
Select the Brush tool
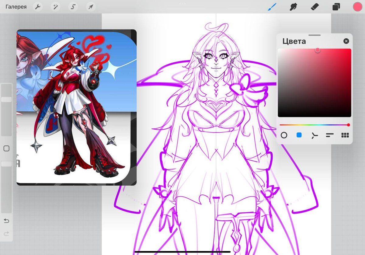coord(271,6)
